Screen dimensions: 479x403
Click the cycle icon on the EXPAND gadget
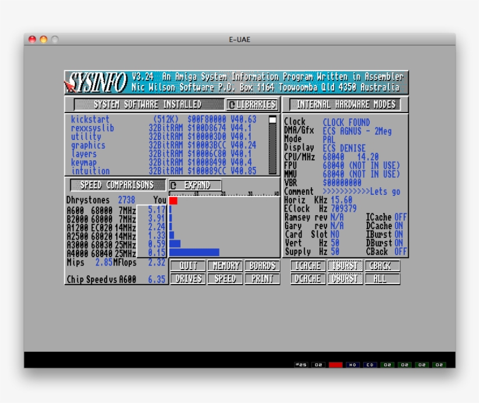[x=173, y=185]
